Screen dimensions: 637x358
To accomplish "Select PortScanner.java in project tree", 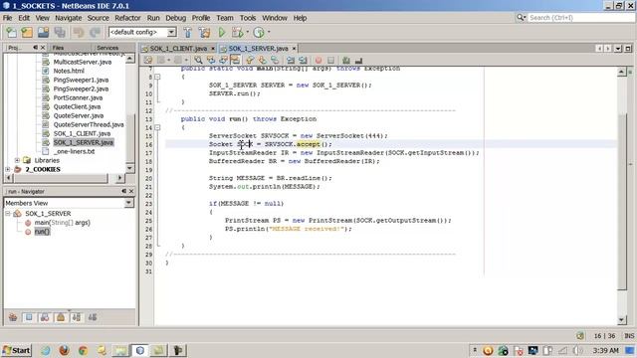I will pos(78,97).
